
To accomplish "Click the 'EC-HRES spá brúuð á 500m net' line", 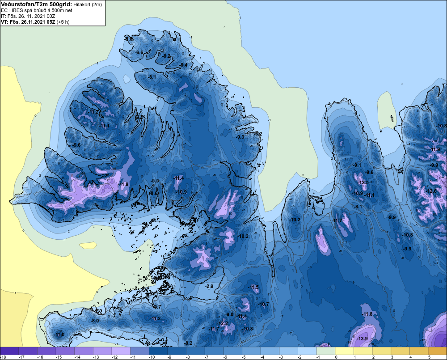I will tap(37, 10).
